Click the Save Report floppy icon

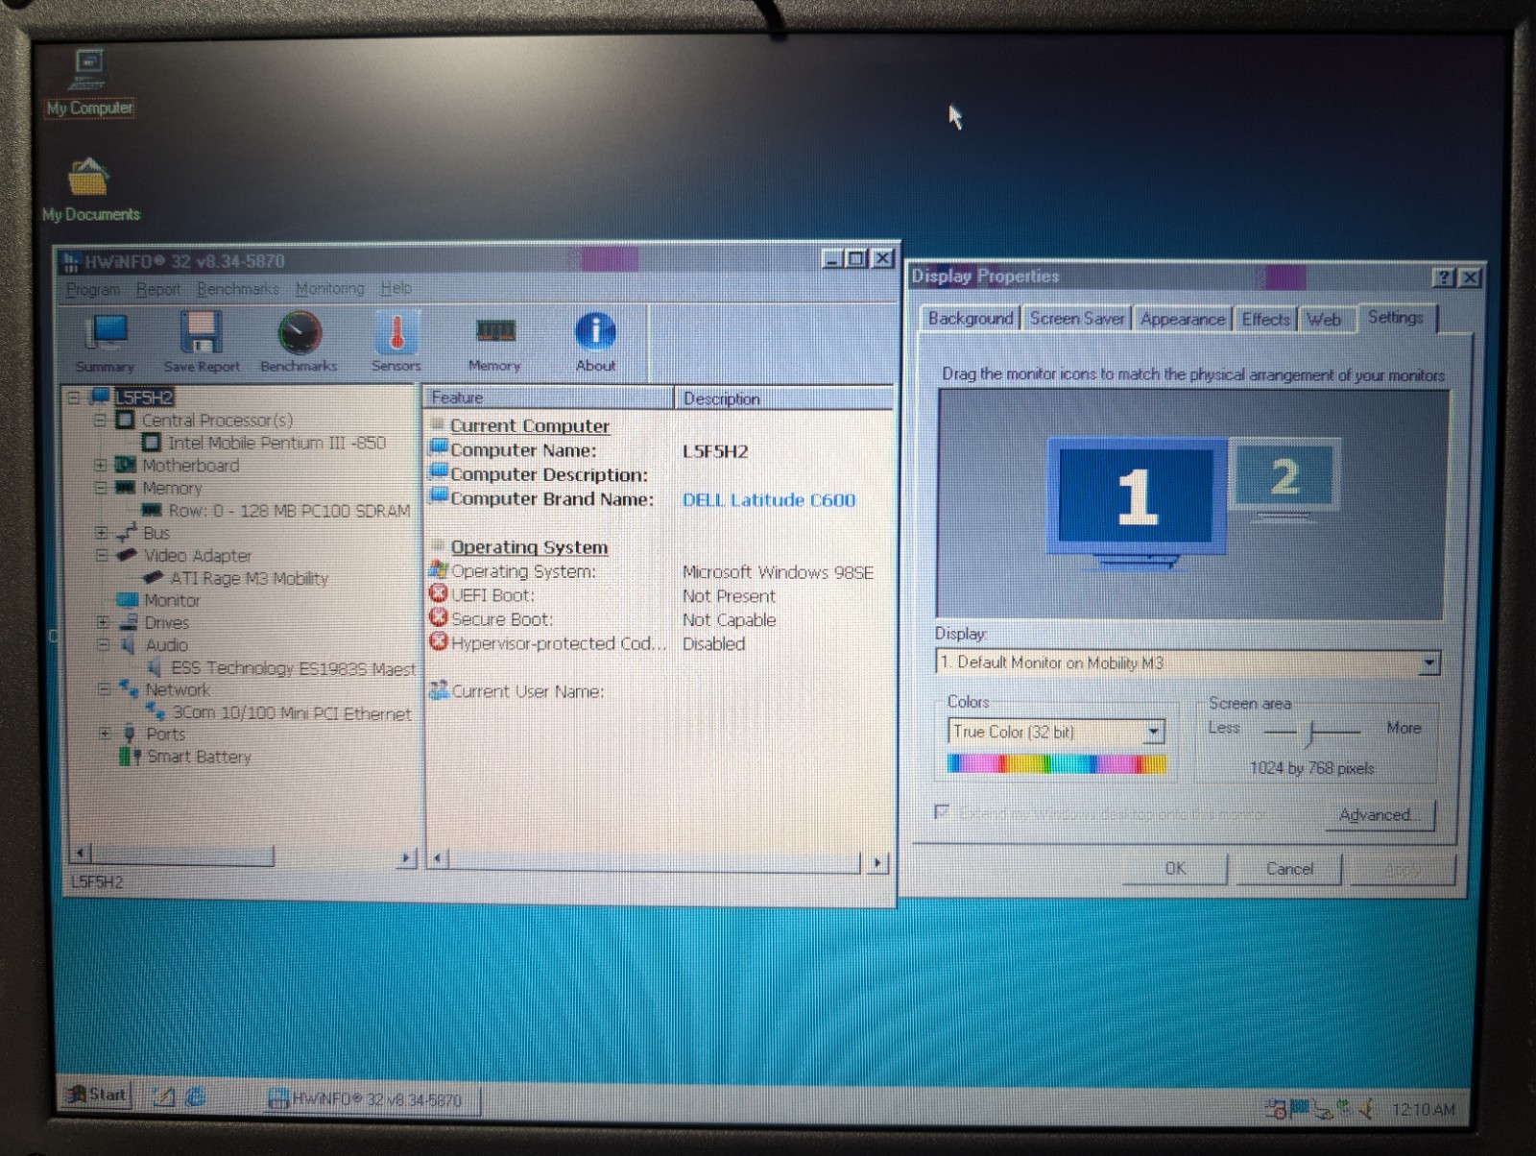(x=202, y=343)
